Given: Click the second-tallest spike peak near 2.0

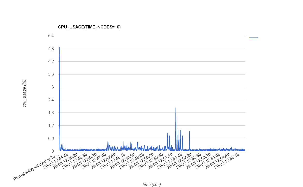Looking at the screenshot, I should click(x=176, y=108).
